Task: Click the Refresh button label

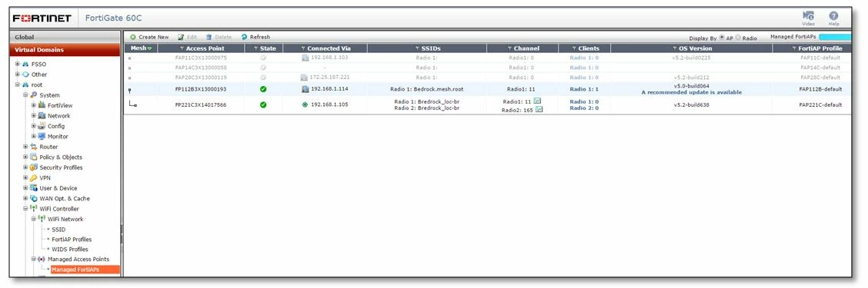Action: point(260,37)
